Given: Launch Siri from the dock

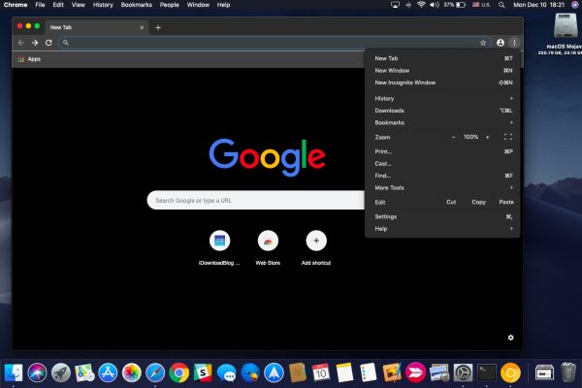Looking at the screenshot, I should [x=37, y=372].
